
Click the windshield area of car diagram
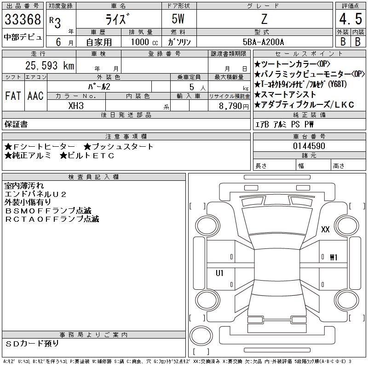click(x=277, y=221)
